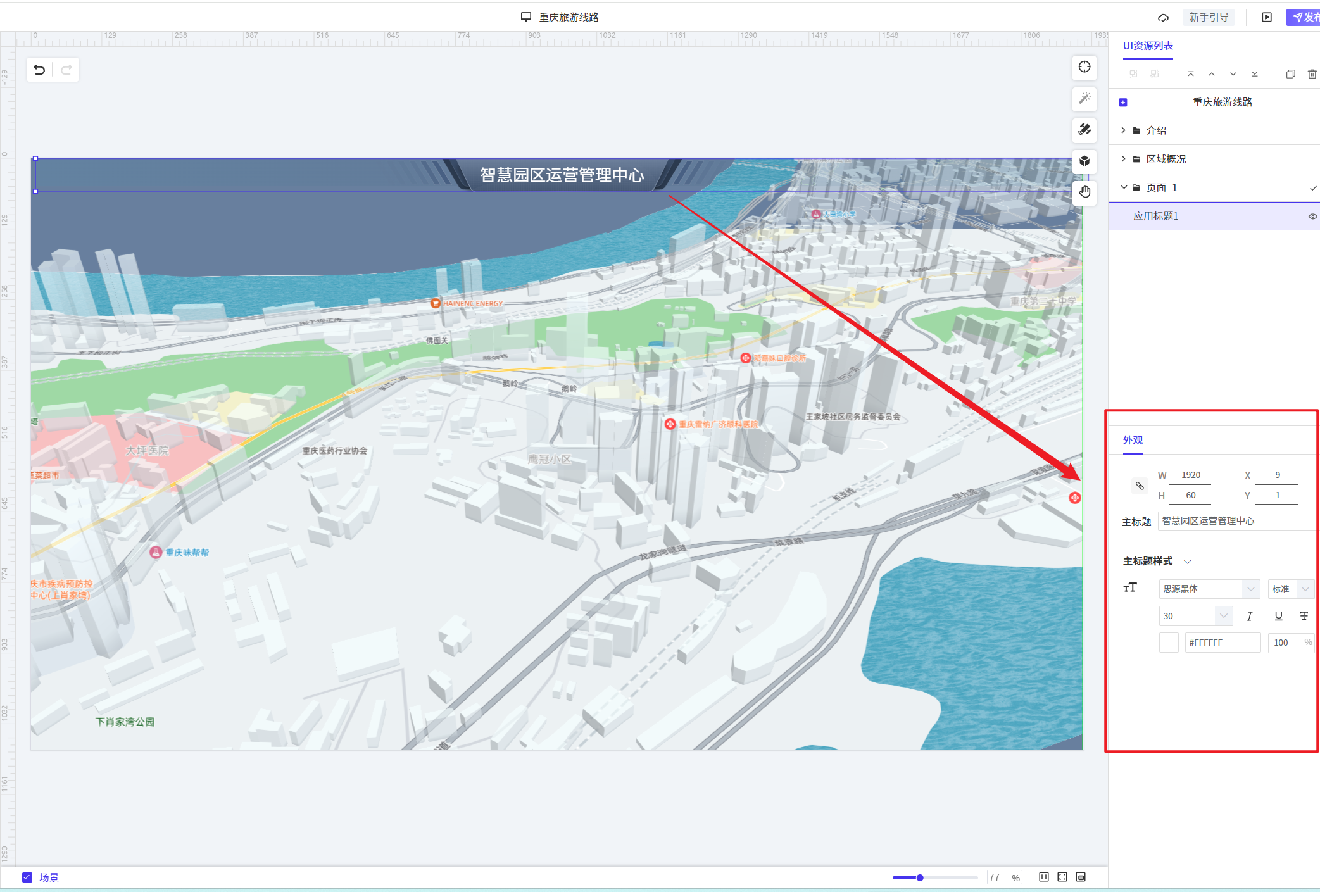1320x892 pixels.
Task: Duplicate the selected layer
Action: coord(1290,74)
